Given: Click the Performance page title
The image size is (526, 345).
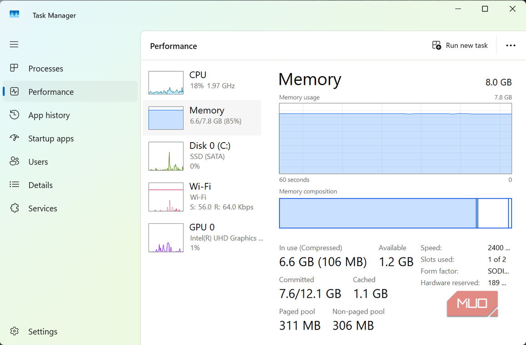Looking at the screenshot, I should tap(174, 46).
